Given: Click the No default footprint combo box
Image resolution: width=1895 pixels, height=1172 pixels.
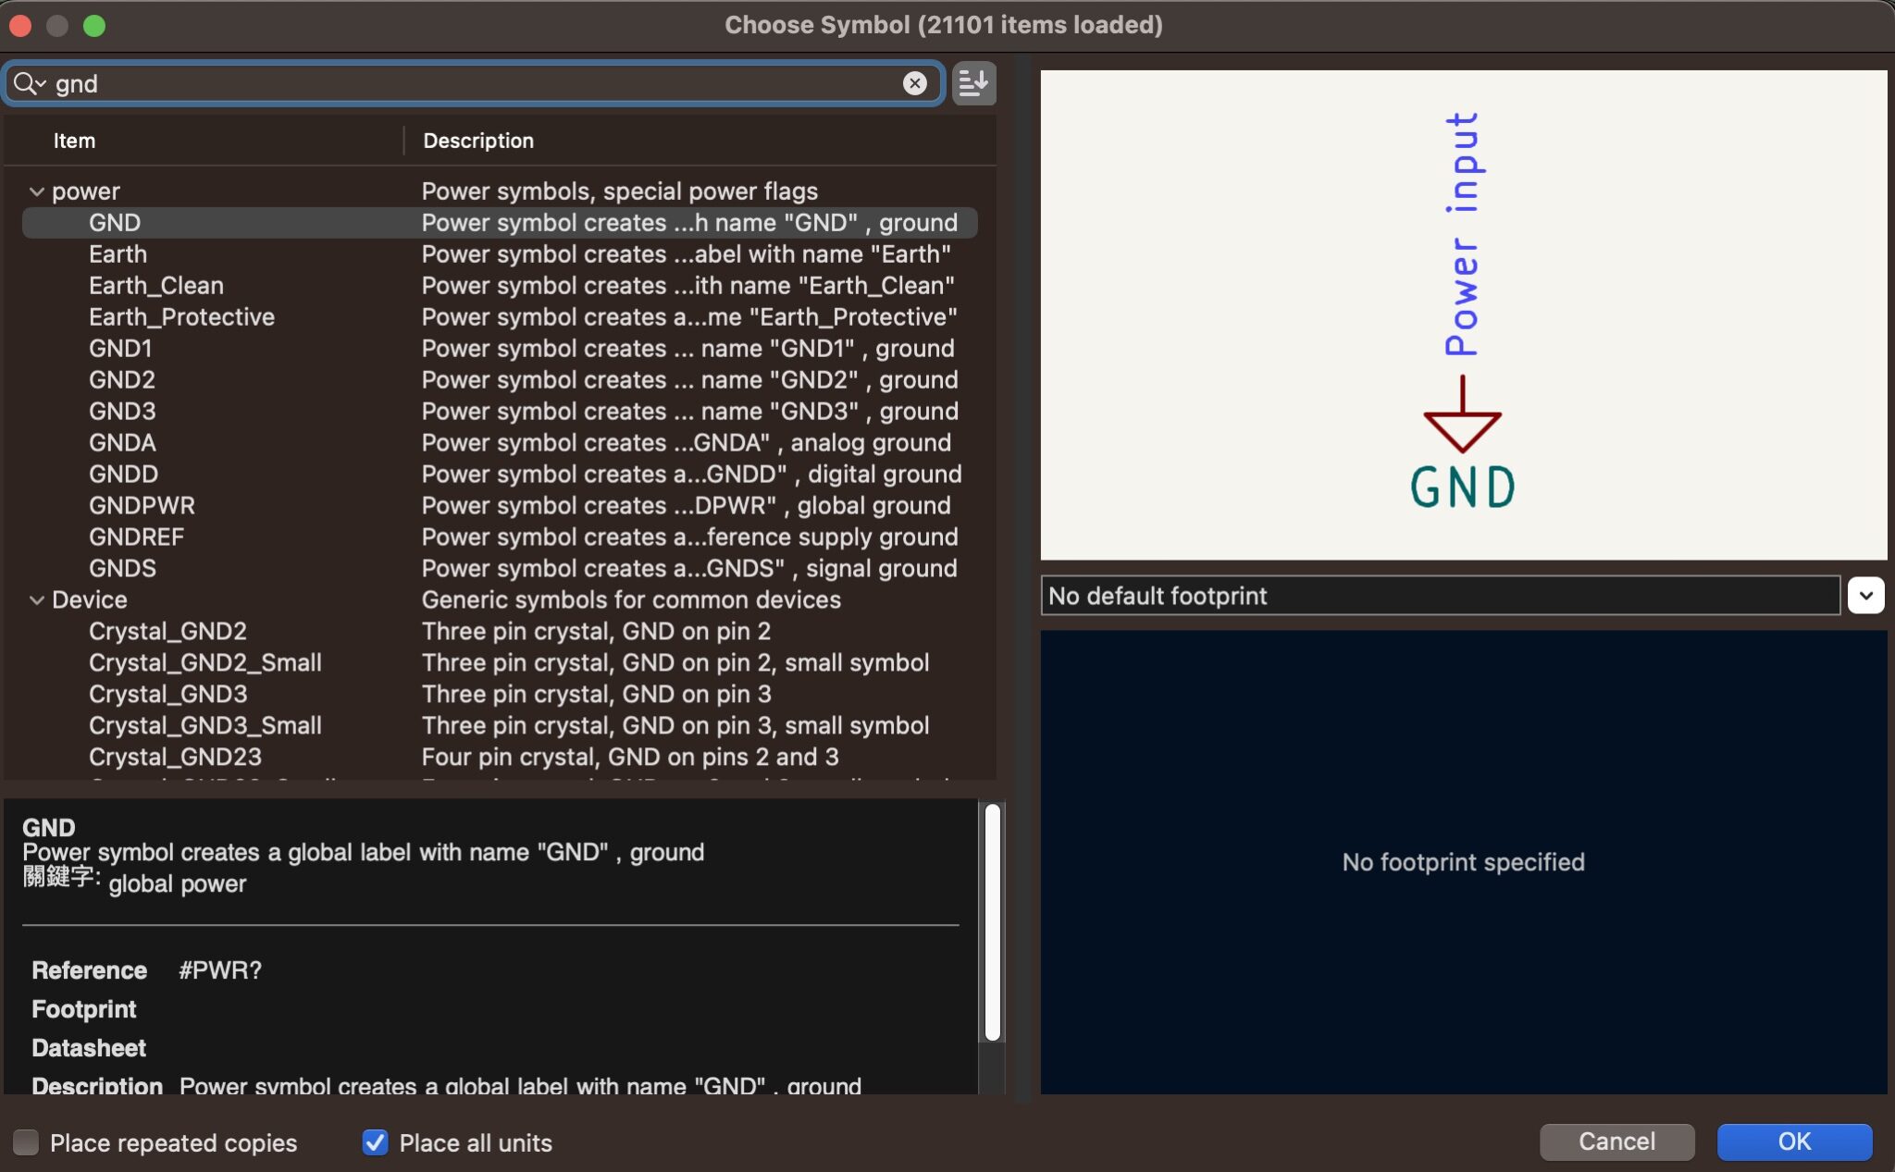Looking at the screenshot, I should pos(1440,596).
